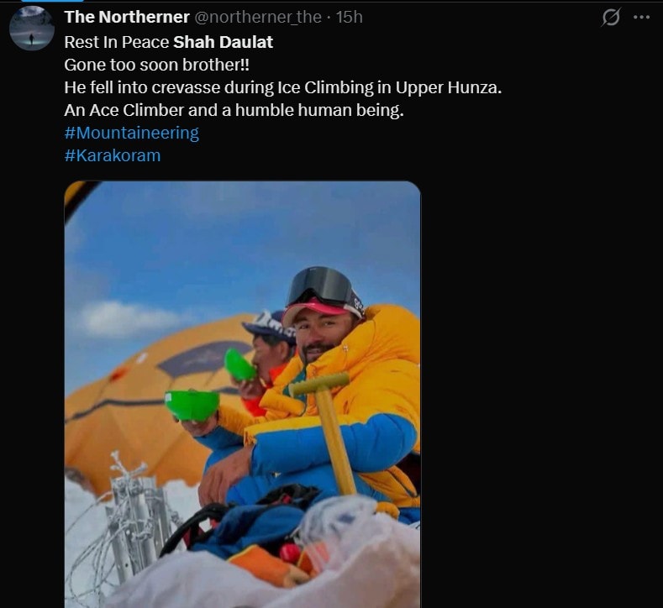Open the #Karakoram hashtag

113,155
